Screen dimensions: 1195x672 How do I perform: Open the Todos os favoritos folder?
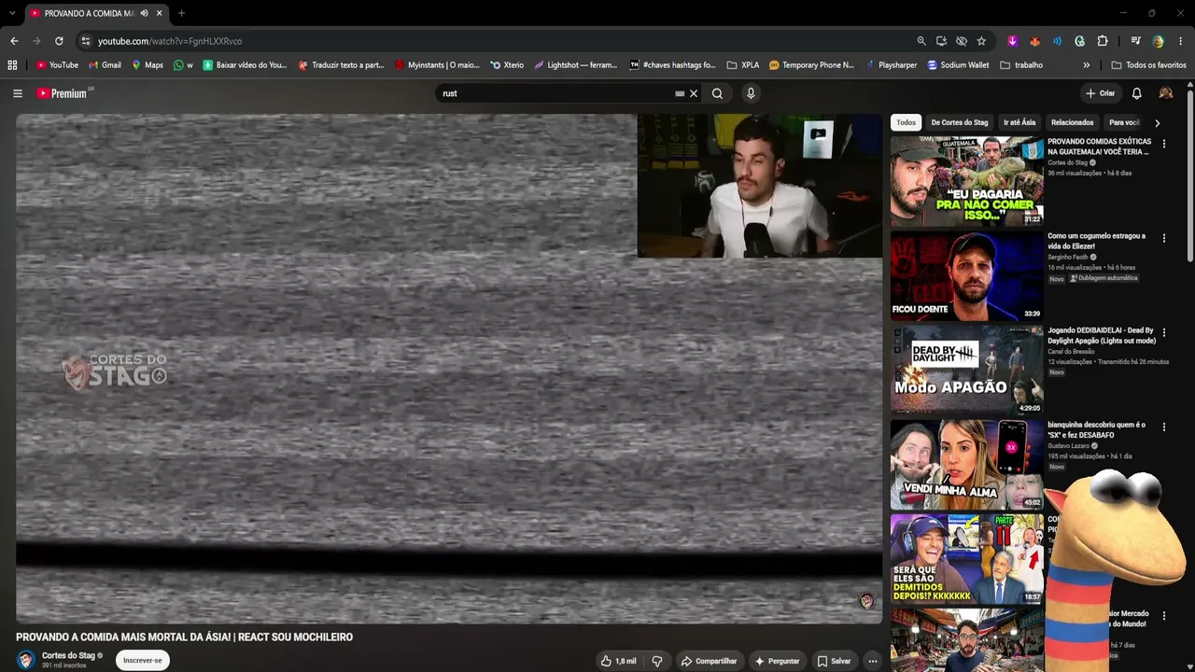pos(1148,65)
